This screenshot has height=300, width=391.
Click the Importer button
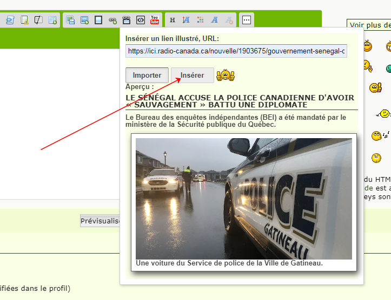click(x=147, y=75)
